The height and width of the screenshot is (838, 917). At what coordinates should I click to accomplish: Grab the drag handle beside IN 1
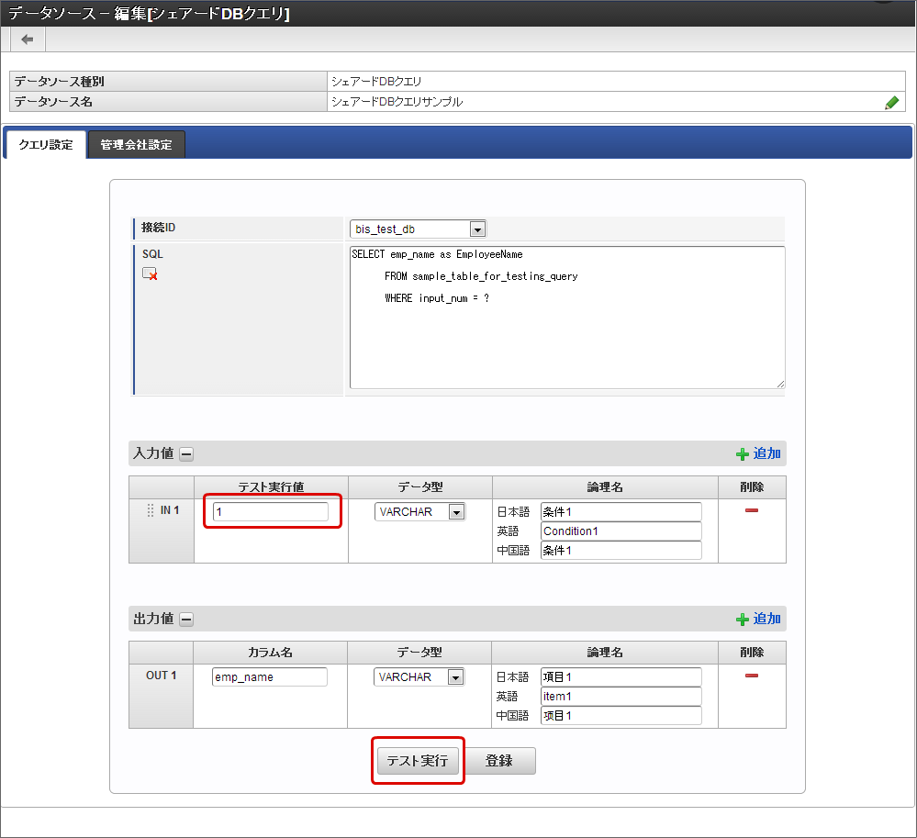pyautogui.click(x=151, y=510)
